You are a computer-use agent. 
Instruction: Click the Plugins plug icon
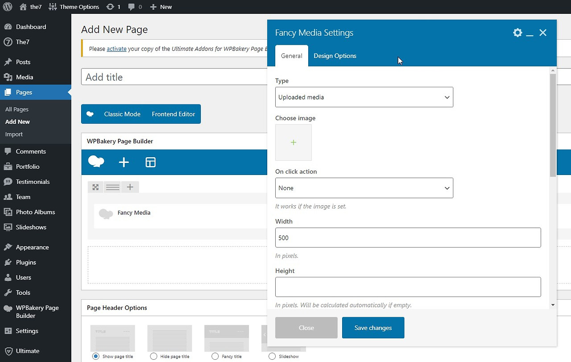click(x=8, y=263)
